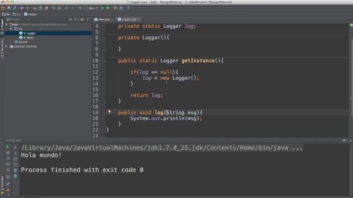Select dp in the navigation breadcrumb
Screen dimensions: 353x198
(x=6, y=14)
